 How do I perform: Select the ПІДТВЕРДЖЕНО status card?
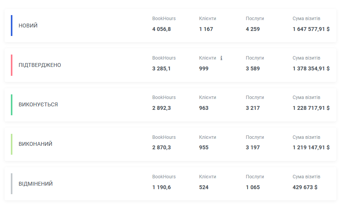click(x=170, y=65)
